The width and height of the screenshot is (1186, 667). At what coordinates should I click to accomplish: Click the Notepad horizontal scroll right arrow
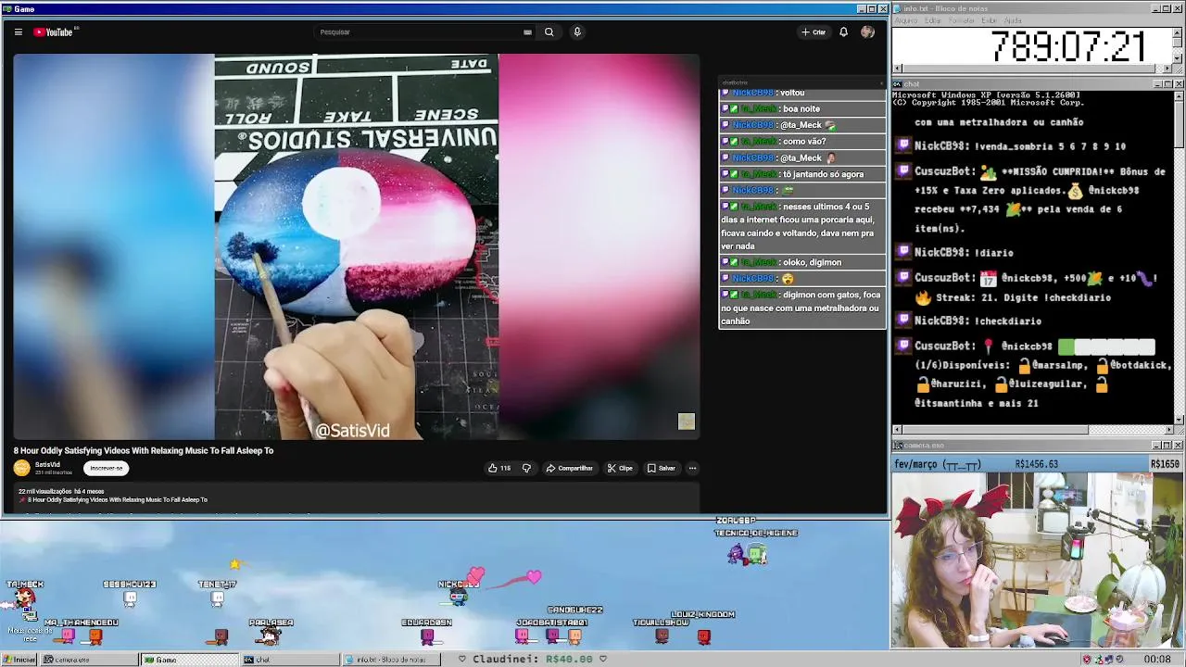click(x=1168, y=69)
